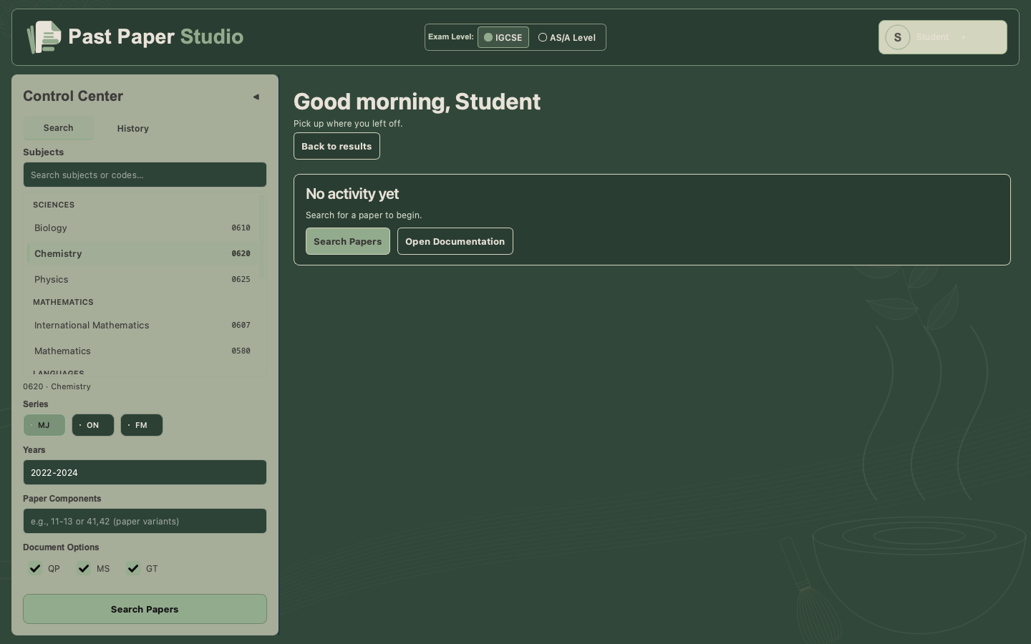Screen dimensions: 1031x644
Task: Select the IGCSE exam level
Action: 503,37
